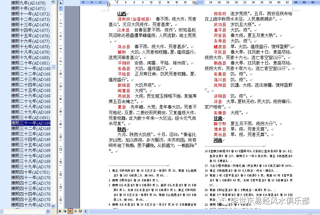
Task: Click the 陕西 heading in document
Action: click(122, 129)
